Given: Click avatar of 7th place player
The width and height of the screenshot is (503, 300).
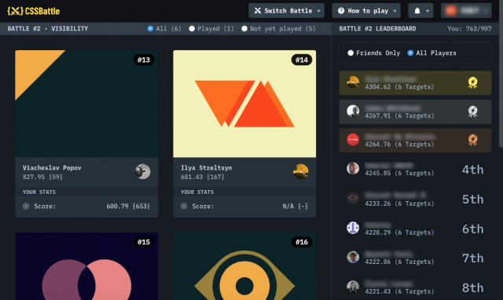Looking at the screenshot, I should pyautogui.click(x=353, y=257).
